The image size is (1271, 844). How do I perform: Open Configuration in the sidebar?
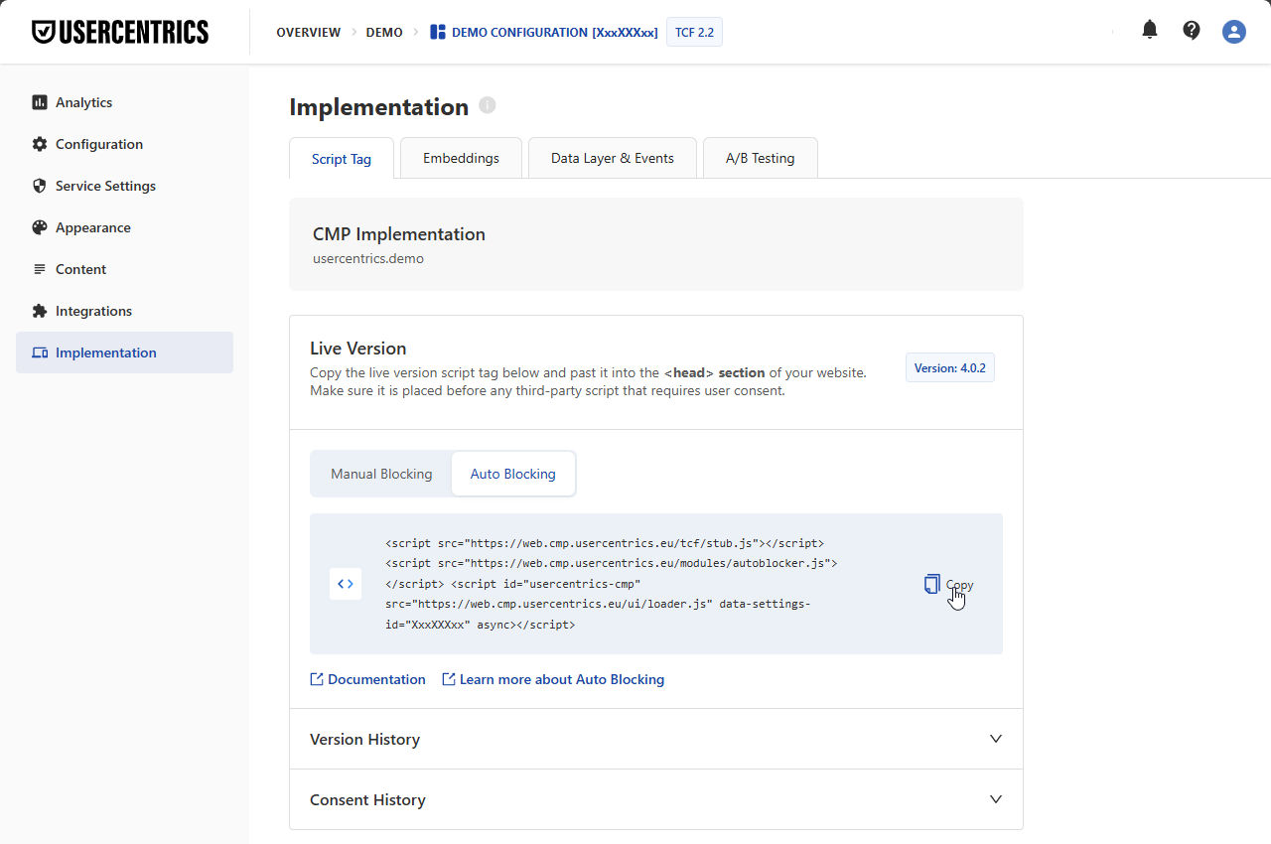point(124,144)
